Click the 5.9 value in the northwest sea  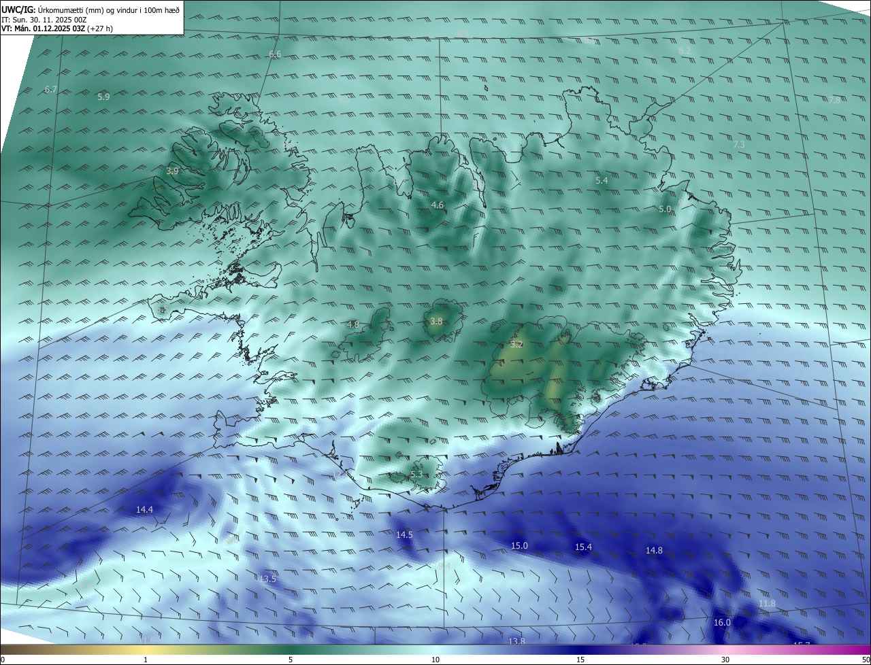click(x=103, y=97)
